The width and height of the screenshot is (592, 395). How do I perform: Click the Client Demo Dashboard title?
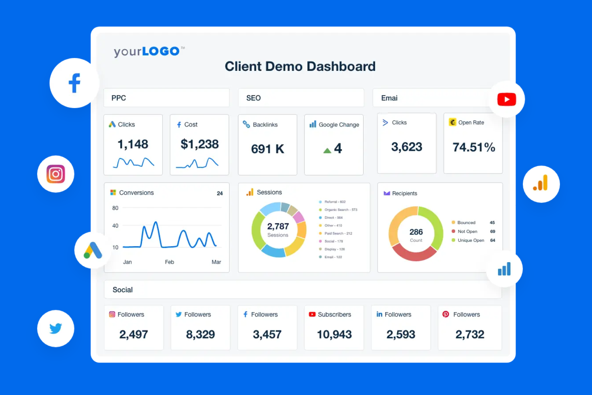tap(300, 66)
